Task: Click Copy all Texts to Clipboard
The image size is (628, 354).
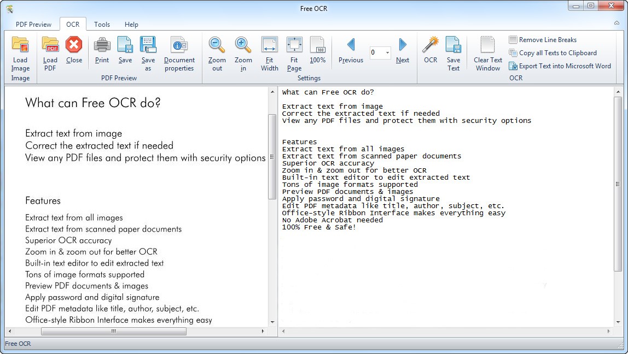Action: (553, 53)
